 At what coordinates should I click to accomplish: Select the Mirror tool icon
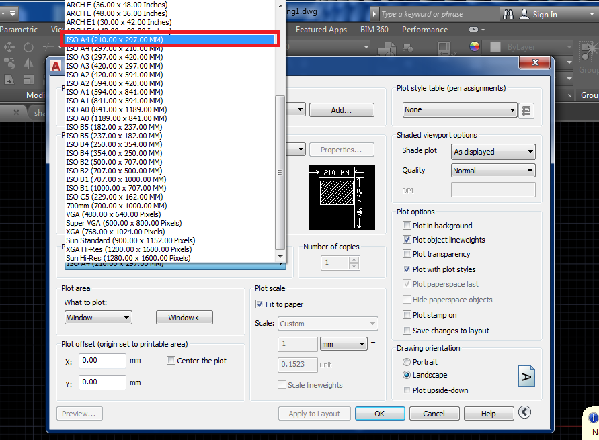click(29, 63)
